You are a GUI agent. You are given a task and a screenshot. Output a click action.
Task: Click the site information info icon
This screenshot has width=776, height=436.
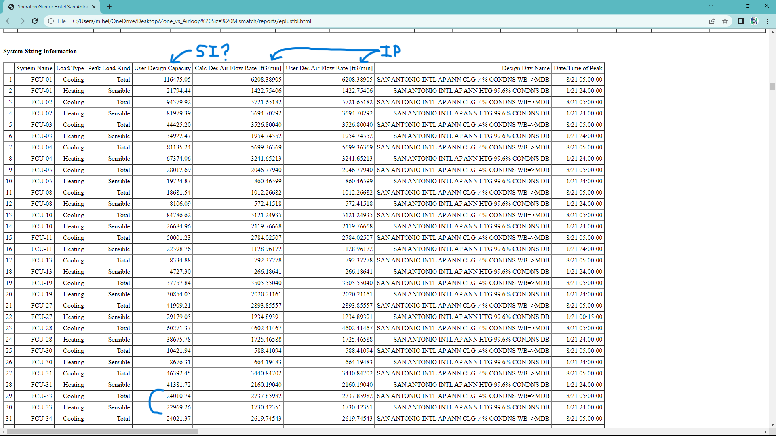pyautogui.click(x=50, y=21)
